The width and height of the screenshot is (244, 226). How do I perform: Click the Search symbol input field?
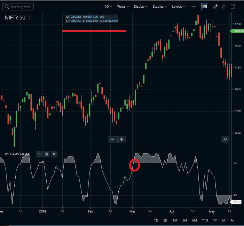pos(18,7)
